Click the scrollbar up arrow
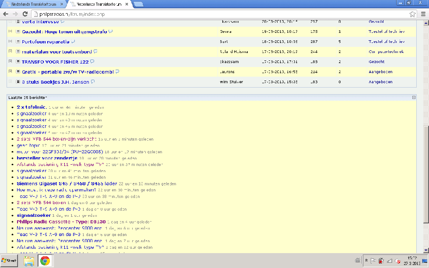Image resolution: width=429 pixels, height=268 pixels. [x=426, y=23]
